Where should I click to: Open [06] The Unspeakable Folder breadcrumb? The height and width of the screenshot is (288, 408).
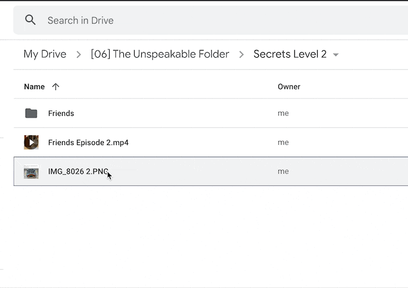tap(160, 54)
